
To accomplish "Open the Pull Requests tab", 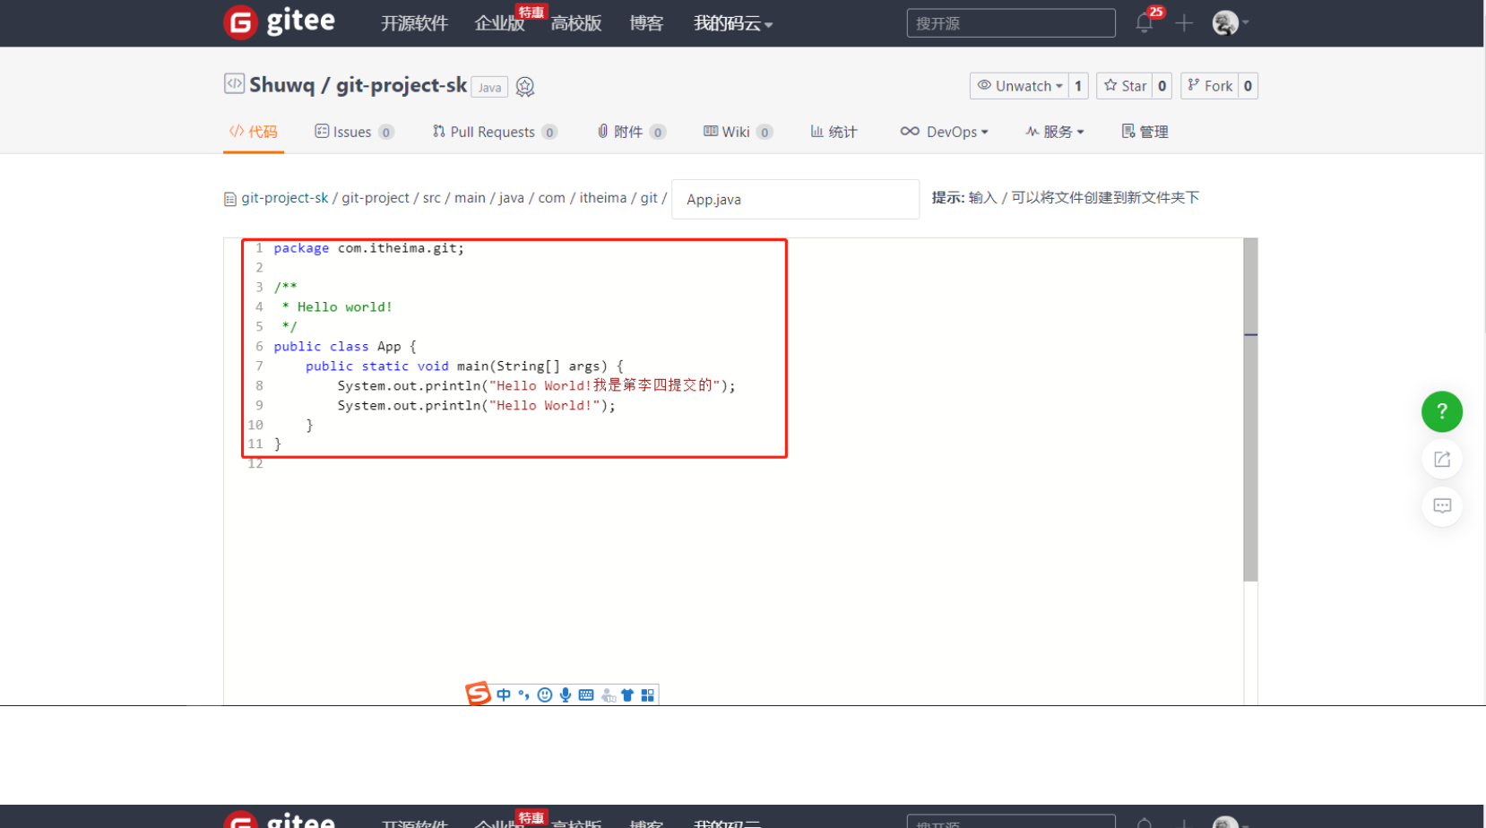I will pos(493,132).
